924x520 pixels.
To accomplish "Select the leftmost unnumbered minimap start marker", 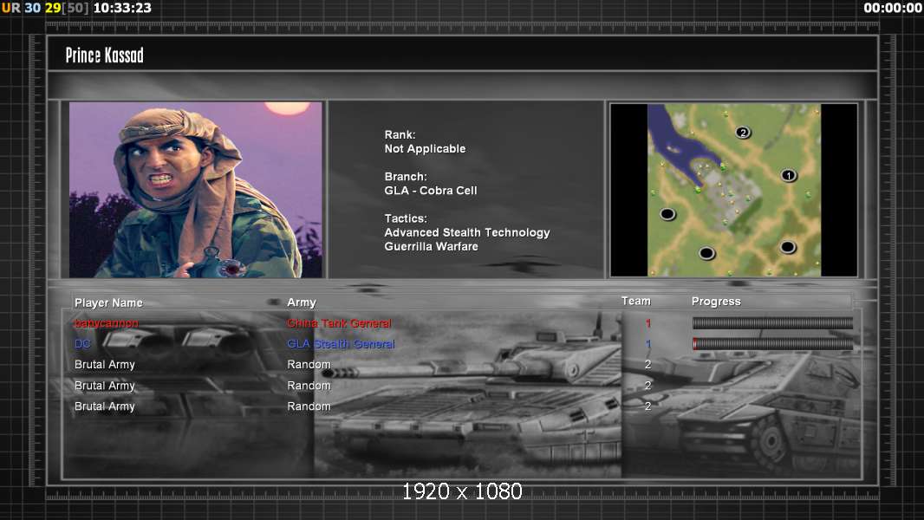I will [x=667, y=214].
